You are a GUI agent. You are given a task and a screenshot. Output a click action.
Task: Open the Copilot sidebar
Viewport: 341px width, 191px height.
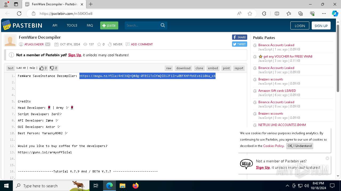[335, 14]
